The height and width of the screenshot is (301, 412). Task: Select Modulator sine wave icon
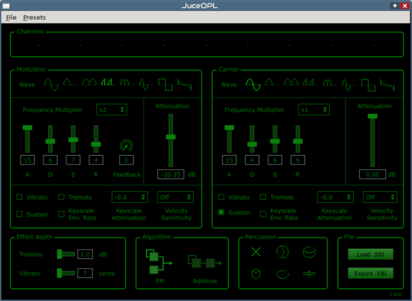(51, 85)
